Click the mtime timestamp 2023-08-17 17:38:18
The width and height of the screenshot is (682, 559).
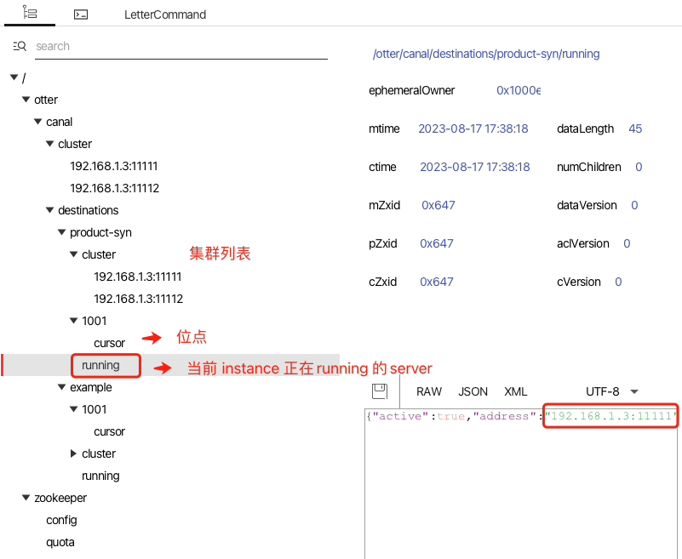point(473,128)
